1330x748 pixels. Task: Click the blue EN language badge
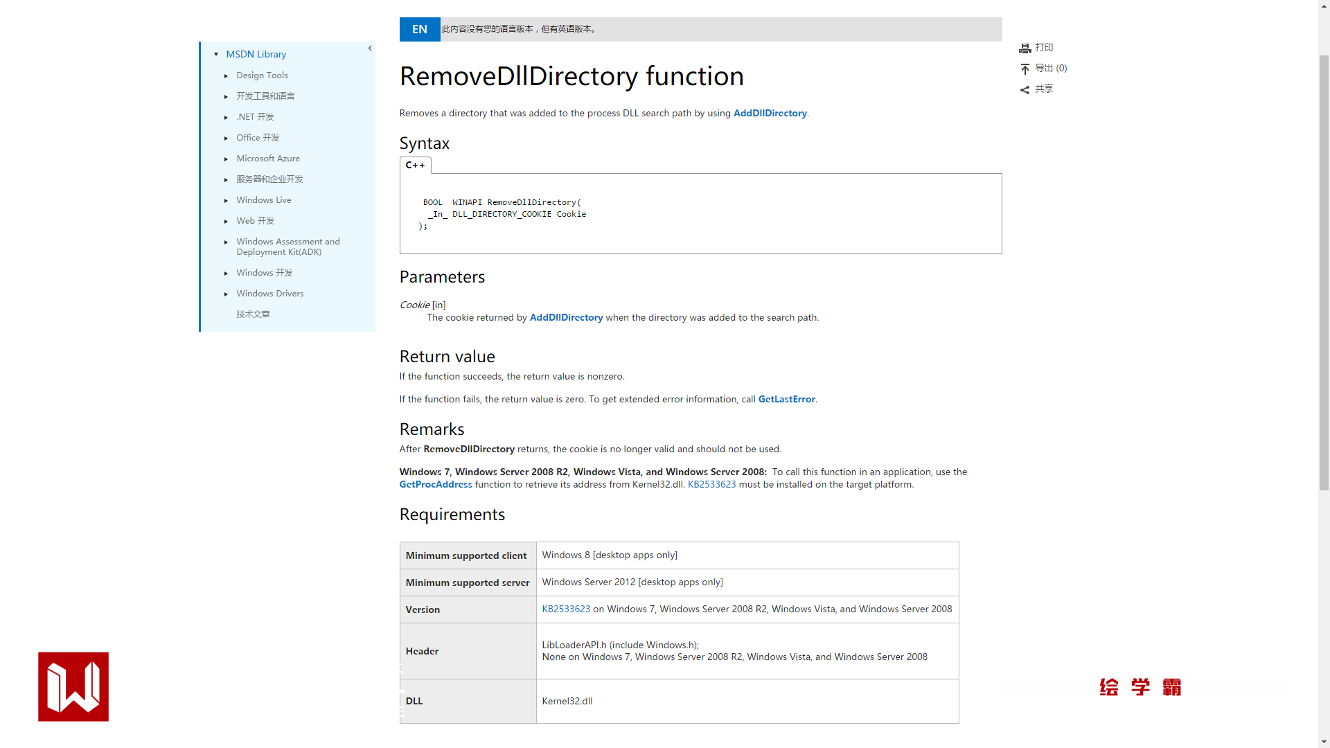420,29
